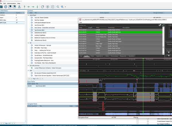Click the right-pointing arrow toolbar icon

tap(33, 7)
